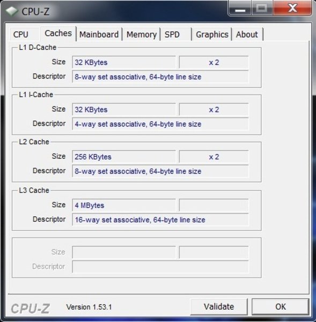Click the L3 Cache 4 MBytes field
Screen dimensions: 316x322
coord(124,205)
